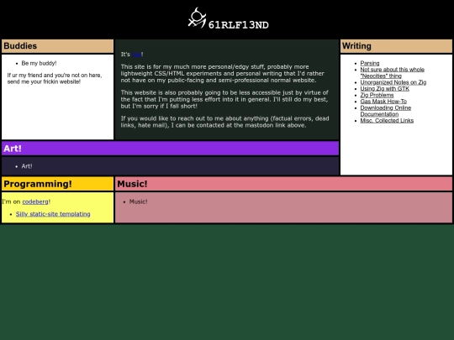Open 'Not sure about this whole Neocities thing'
The image size is (454, 340).
coord(392,72)
